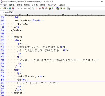The width and height of the screenshot is (105, 96).
Task: Click the open file folder icon
Action: pos(4,8)
